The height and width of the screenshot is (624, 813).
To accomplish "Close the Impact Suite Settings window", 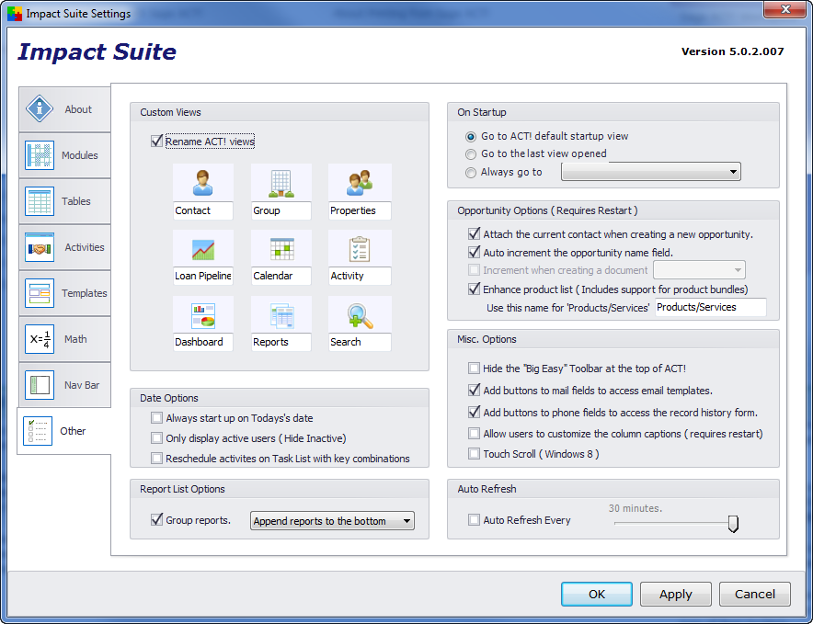I will pos(785,9).
